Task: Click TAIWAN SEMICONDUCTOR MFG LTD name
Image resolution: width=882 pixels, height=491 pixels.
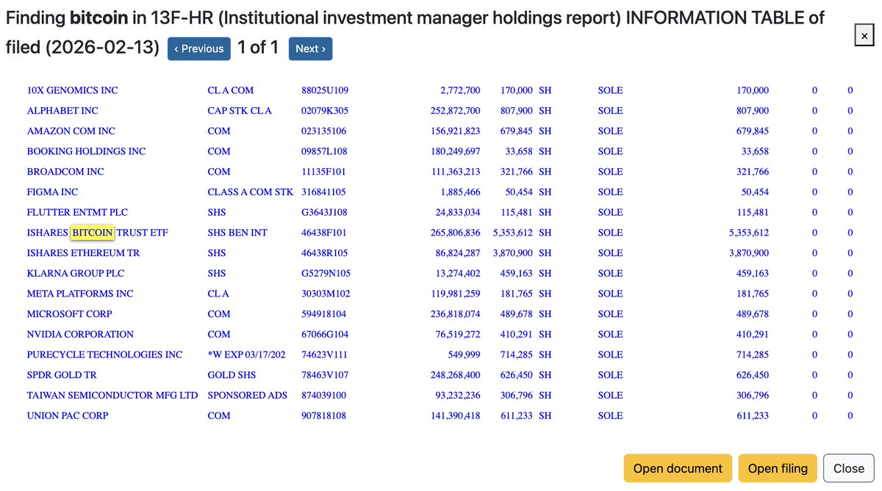Action: click(112, 395)
